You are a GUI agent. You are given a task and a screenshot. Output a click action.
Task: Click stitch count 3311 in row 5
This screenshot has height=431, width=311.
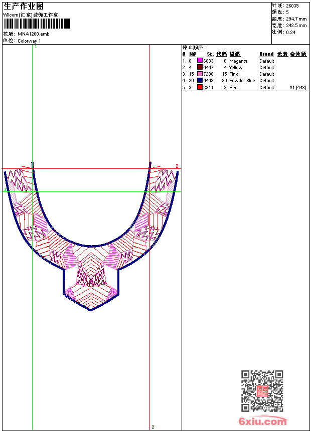208,88
